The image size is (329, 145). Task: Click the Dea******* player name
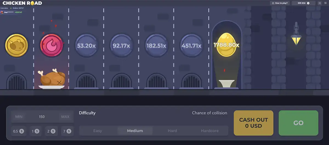tap(9, 12)
